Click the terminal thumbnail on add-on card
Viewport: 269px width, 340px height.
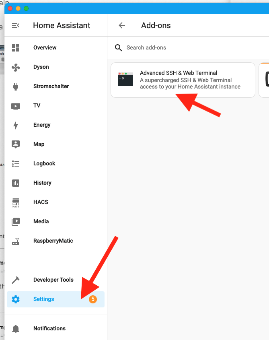125,79
